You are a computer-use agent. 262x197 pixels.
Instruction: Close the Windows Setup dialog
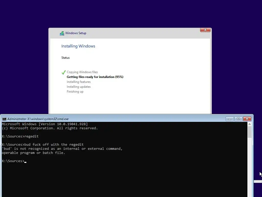[205, 30]
